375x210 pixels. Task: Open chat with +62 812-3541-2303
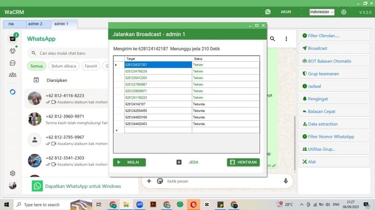coord(67,161)
